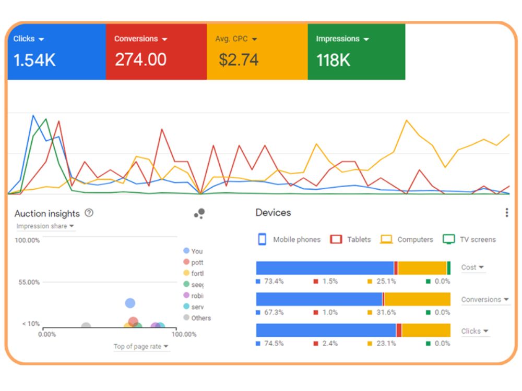Open the Impressions metric dropdown

point(342,39)
